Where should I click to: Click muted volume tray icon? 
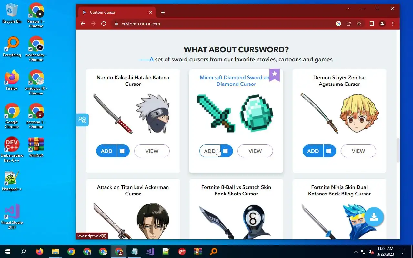tap(371, 252)
